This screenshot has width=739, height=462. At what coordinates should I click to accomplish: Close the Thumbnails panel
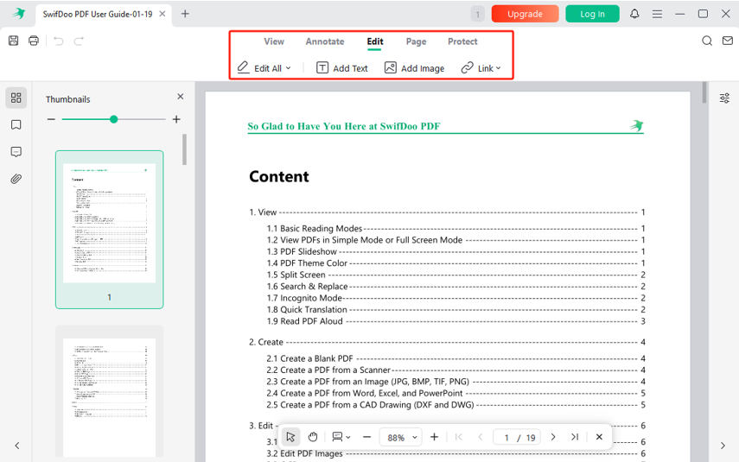coord(180,97)
